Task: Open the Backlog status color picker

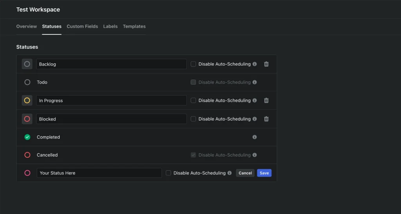Action: (x=27, y=64)
